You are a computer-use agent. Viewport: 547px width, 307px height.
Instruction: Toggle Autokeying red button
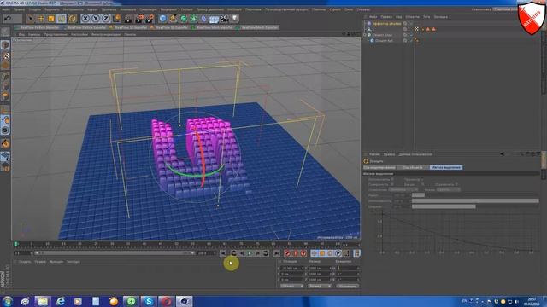pos(296,253)
